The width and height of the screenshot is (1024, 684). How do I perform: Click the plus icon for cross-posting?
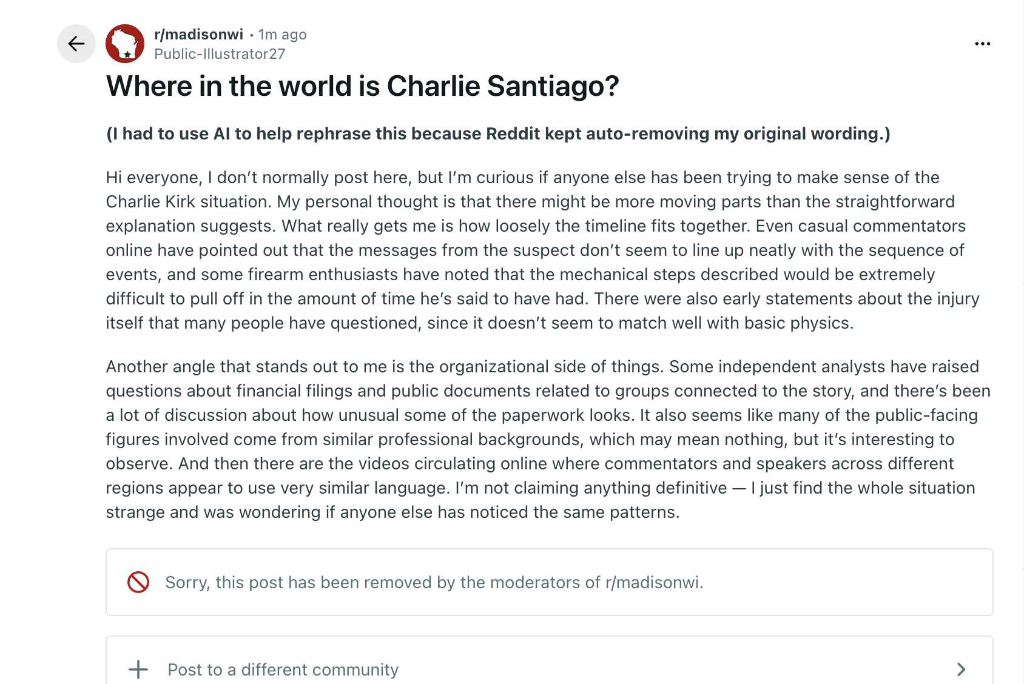coord(138,669)
